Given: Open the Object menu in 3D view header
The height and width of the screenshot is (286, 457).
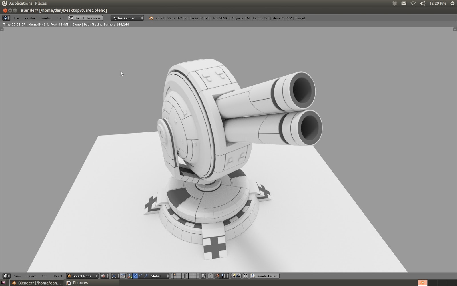Looking at the screenshot, I should click(57, 276).
